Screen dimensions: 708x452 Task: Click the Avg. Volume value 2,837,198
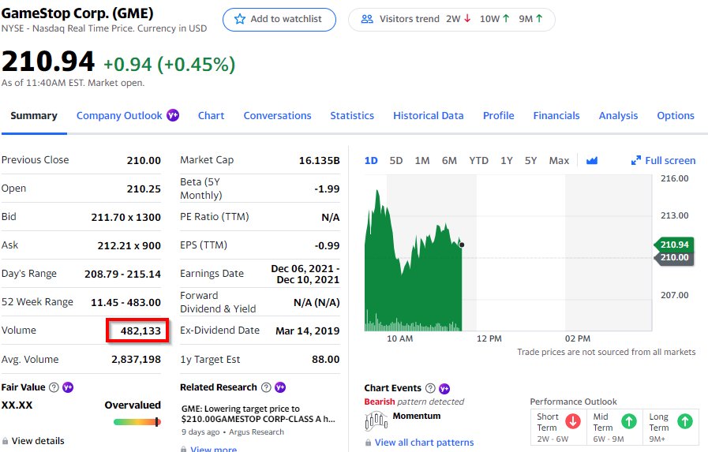136,359
